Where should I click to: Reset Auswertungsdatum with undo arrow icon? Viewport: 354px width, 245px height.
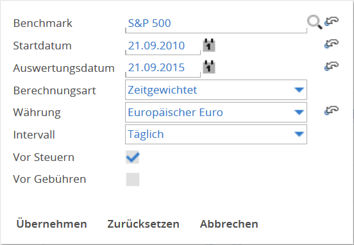[332, 66]
